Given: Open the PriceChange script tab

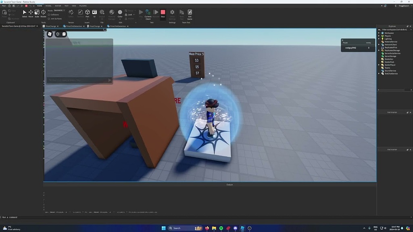Looking at the screenshot, I should (50, 26).
